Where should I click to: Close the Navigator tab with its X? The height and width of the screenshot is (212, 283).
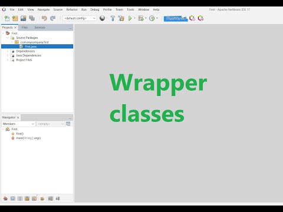coord(18,117)
